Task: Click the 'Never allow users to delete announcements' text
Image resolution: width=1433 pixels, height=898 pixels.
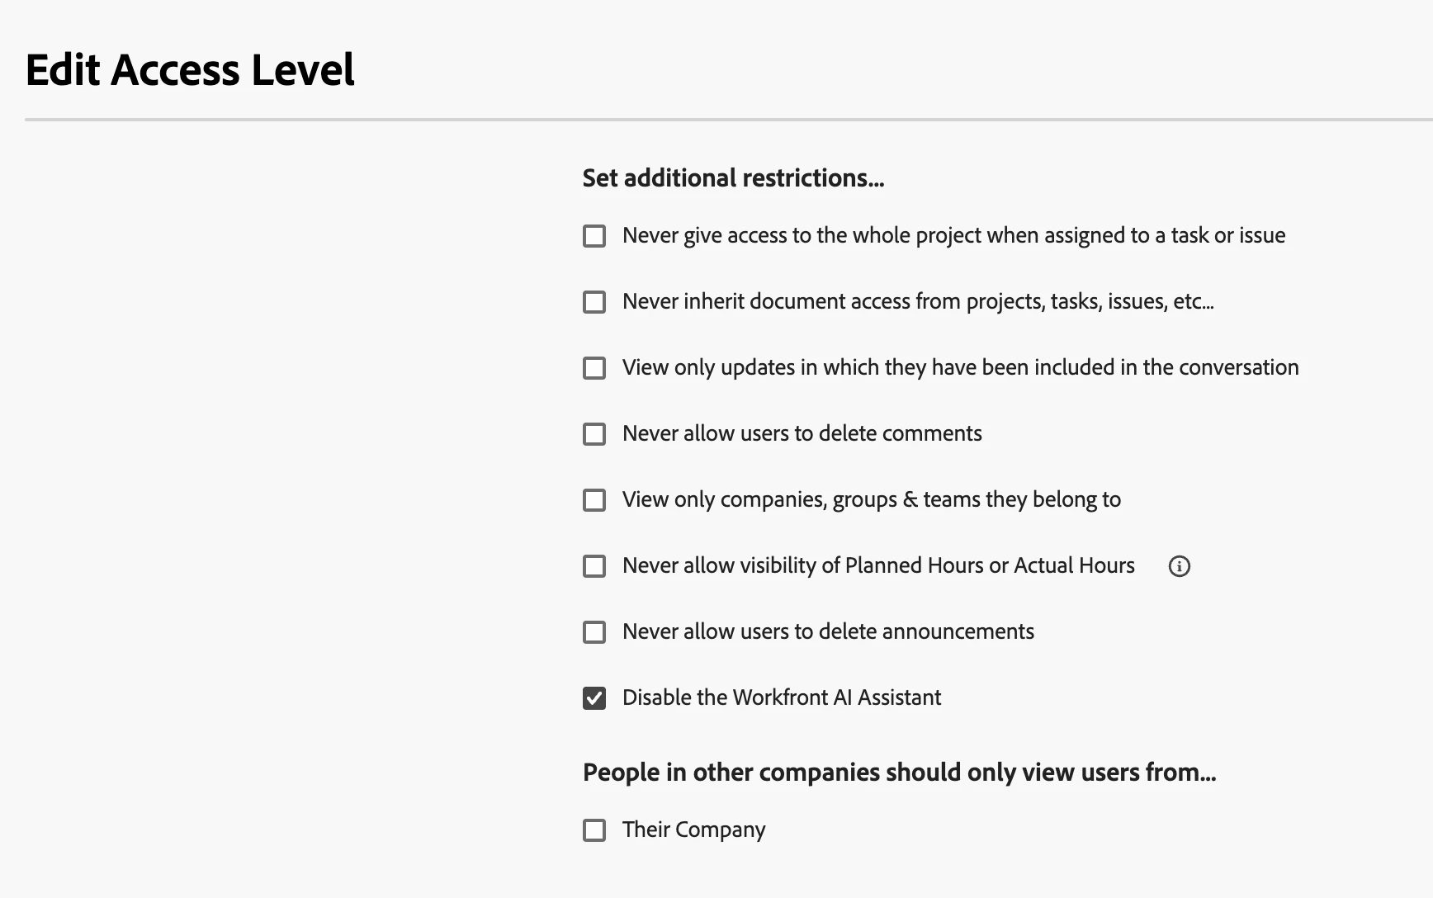Action: pyautogui.click(x=828, y=631)
